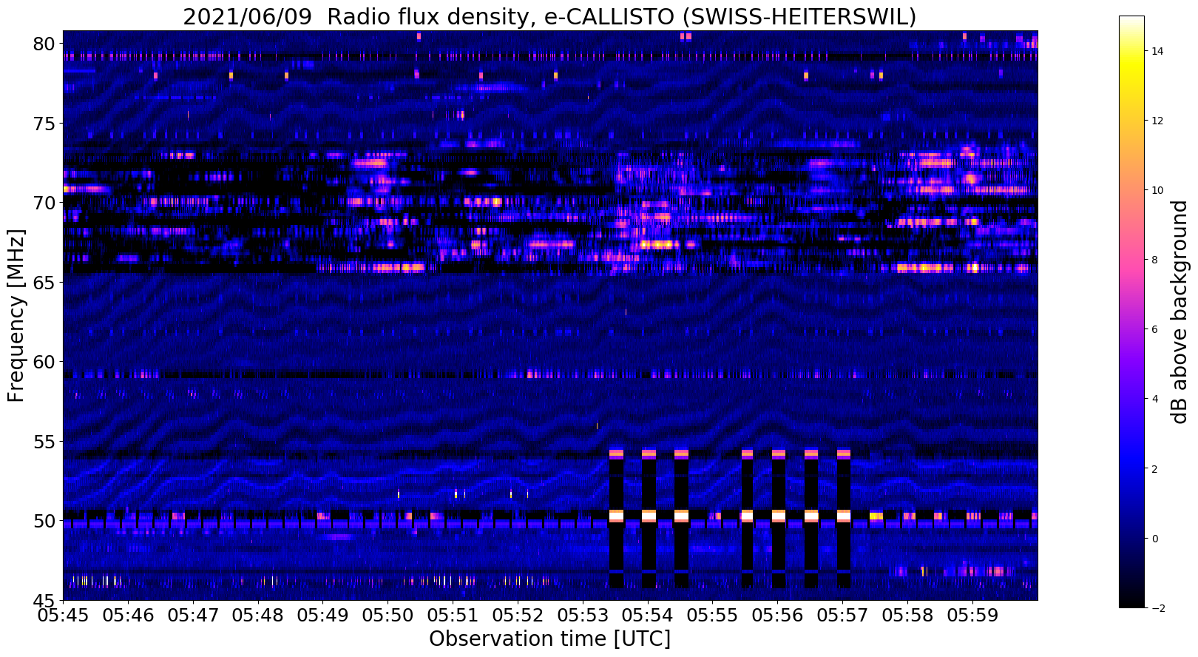Click the 55 MHz frequency tick label
The width and height of the screenshot is (1198, 657).
coord(44,442)
